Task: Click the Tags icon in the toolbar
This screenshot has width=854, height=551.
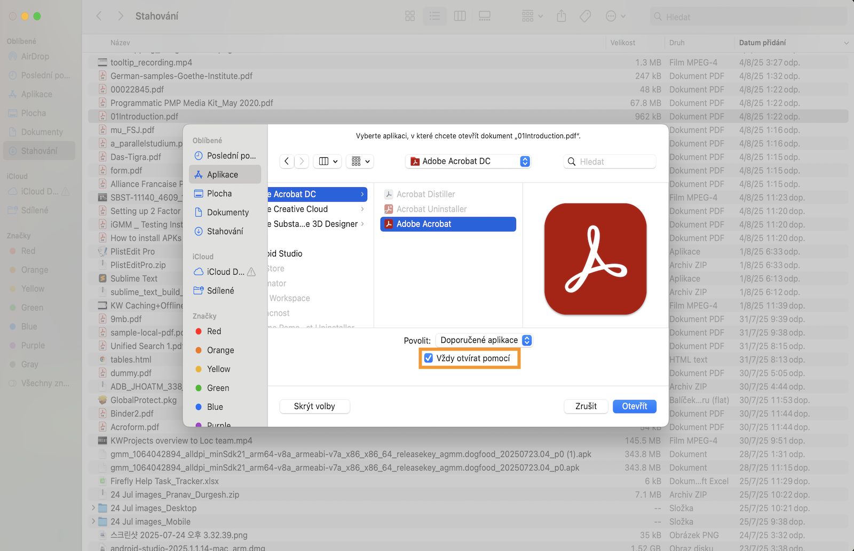Action: click(585, 16)
